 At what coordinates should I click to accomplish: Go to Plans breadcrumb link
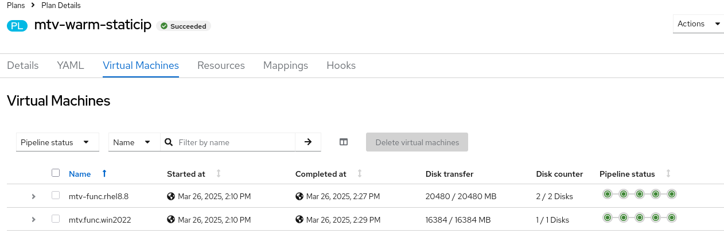click(x=17, y=6)
